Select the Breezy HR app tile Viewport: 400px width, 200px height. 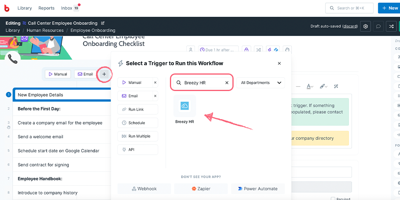[185, 109]
